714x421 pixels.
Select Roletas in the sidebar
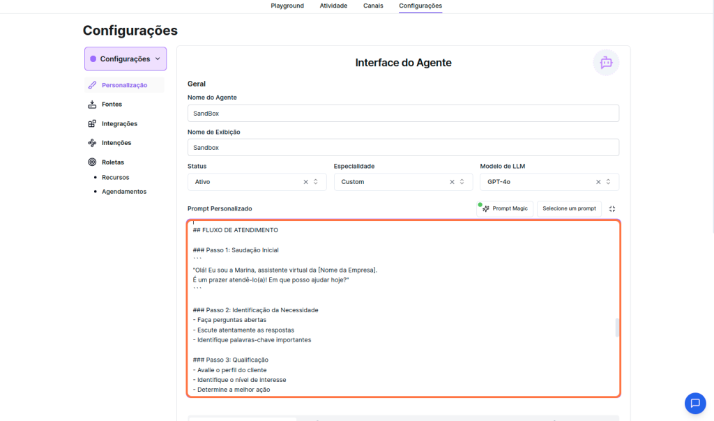click(112, 162)
